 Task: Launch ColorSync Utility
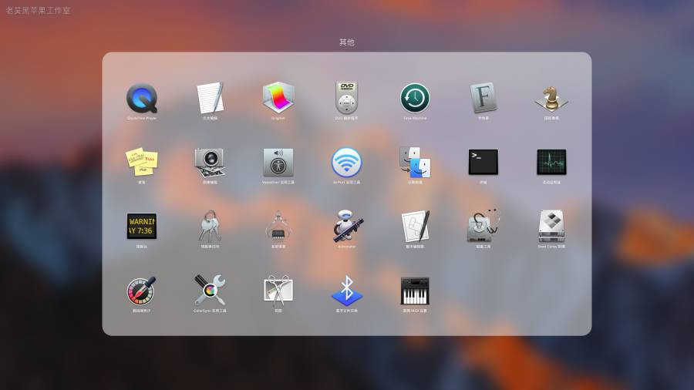pos(210,290)
